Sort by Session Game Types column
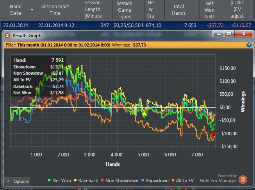 tap(125, 10)
